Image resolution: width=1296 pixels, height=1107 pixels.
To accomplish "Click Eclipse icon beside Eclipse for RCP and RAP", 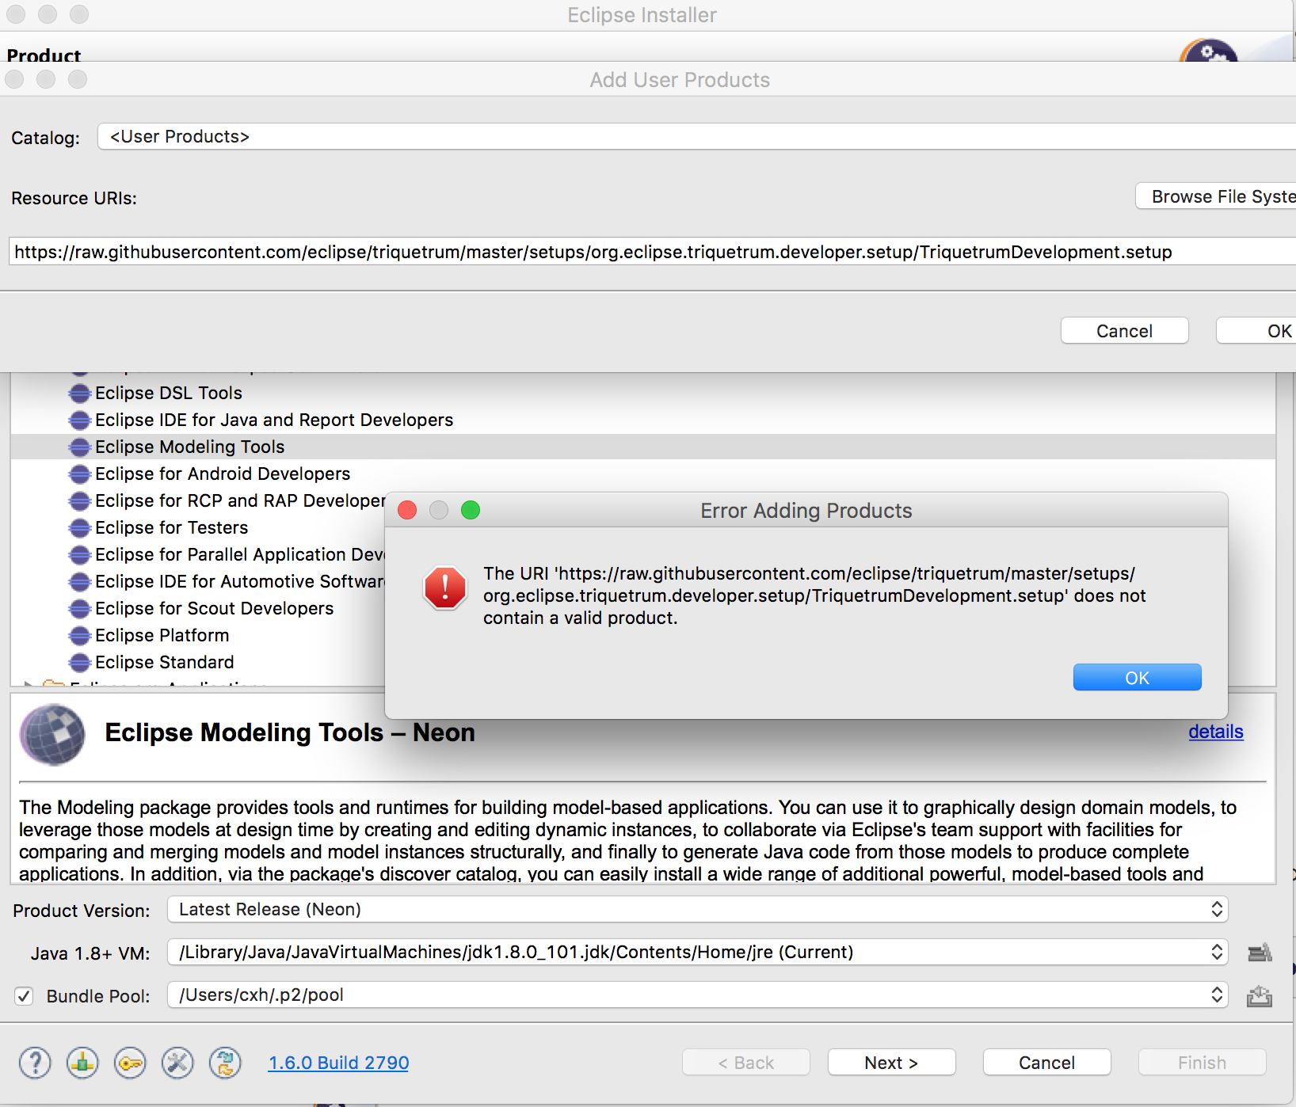I will 79,501.
